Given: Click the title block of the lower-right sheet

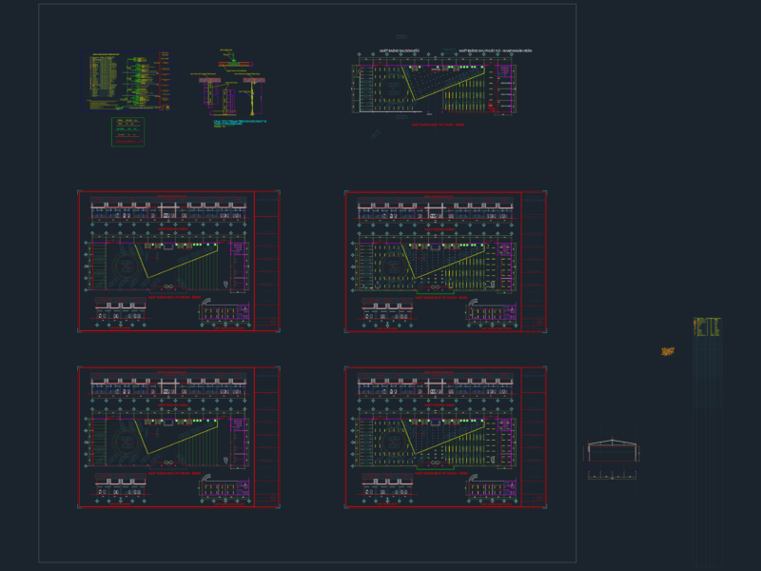Looking at the screenshot, I should (x=534, y=437).
